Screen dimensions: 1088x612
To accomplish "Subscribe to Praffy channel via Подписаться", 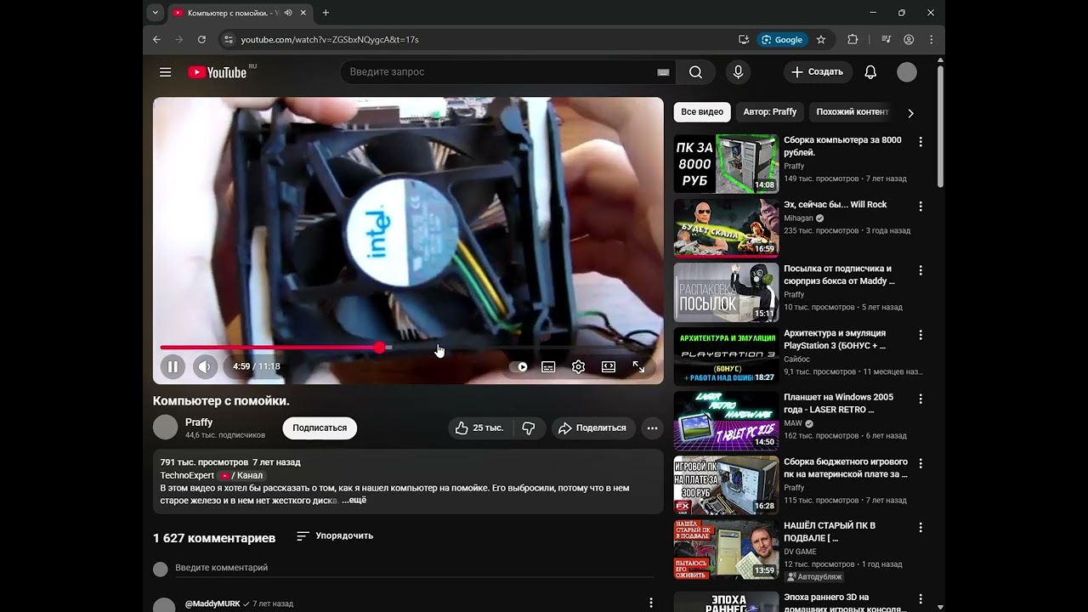I will coord(320,428).
